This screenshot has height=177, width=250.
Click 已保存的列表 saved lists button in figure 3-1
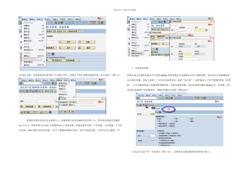click(x=71, y=31)
